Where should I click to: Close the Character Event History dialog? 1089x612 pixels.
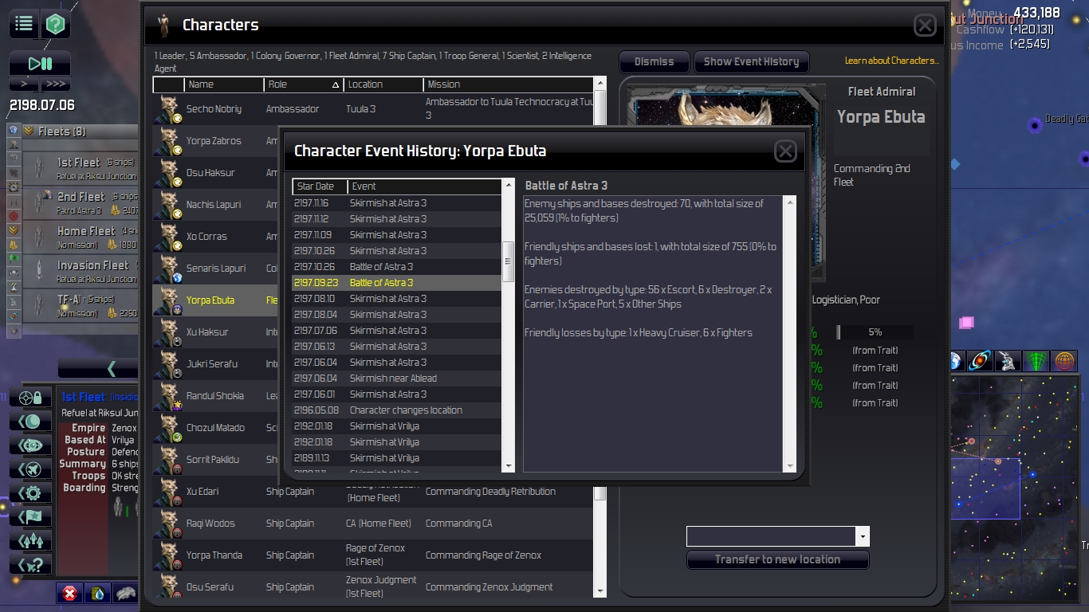[785, 151]
